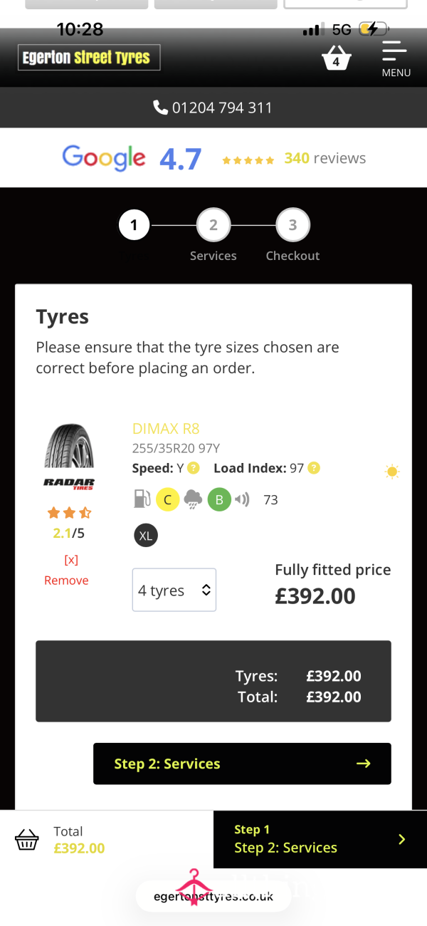The width and height of the screenshot is (427, 926).
Task: Click the Load Index help icon
Action: (x=314, y=468)
